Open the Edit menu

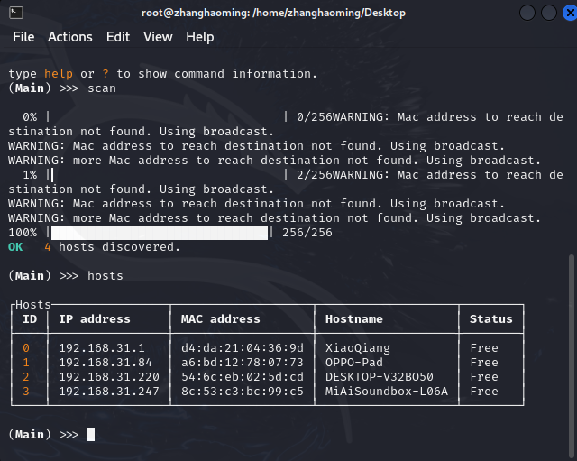click(118, 37)
